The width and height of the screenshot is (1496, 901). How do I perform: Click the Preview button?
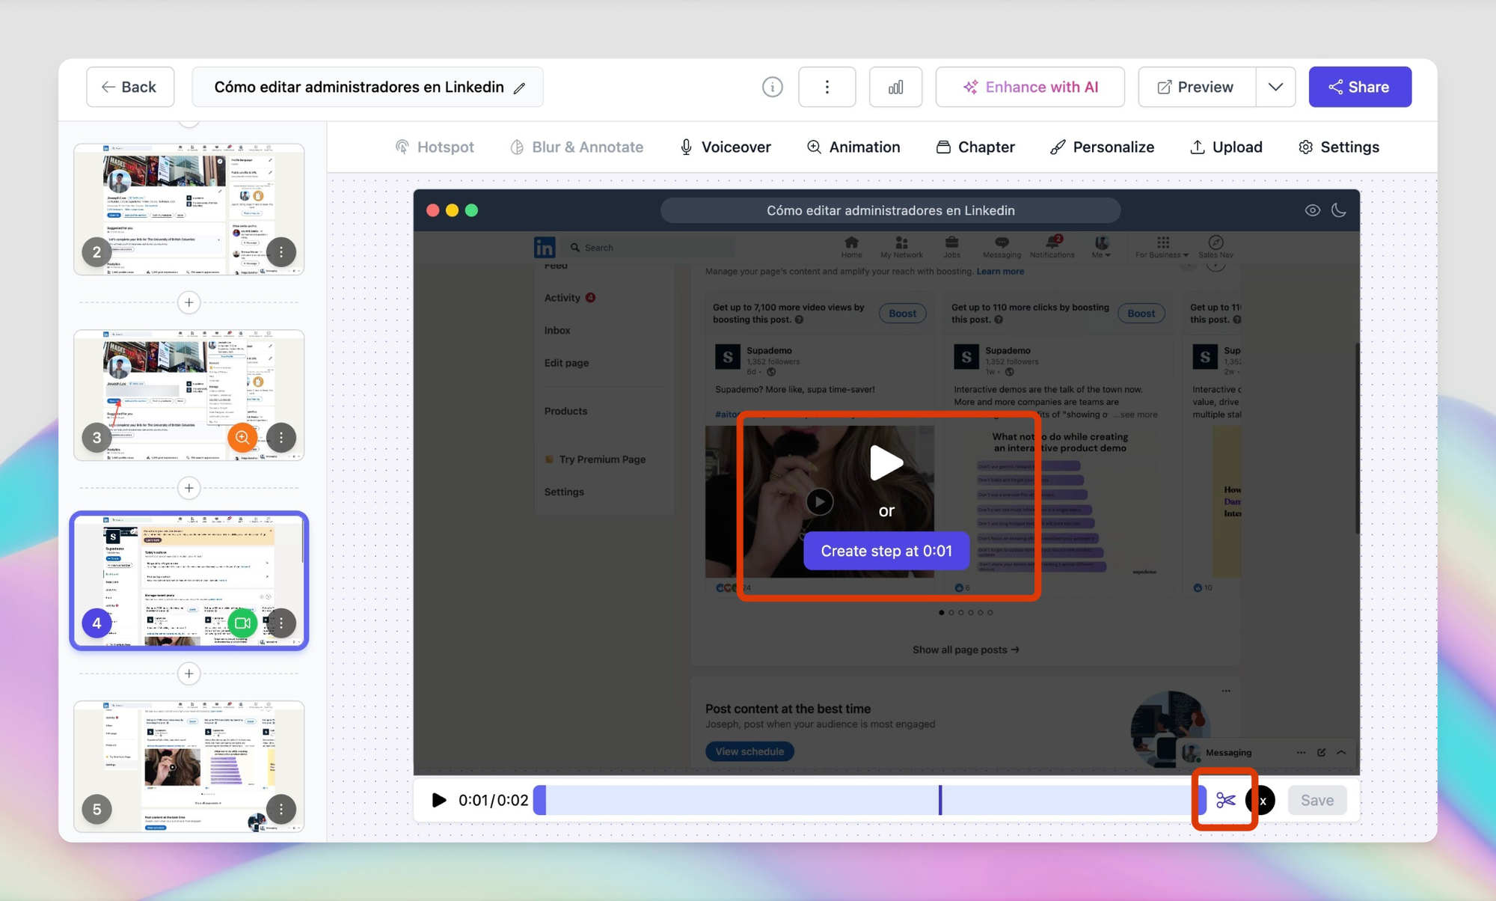(x=1196, y=87)
